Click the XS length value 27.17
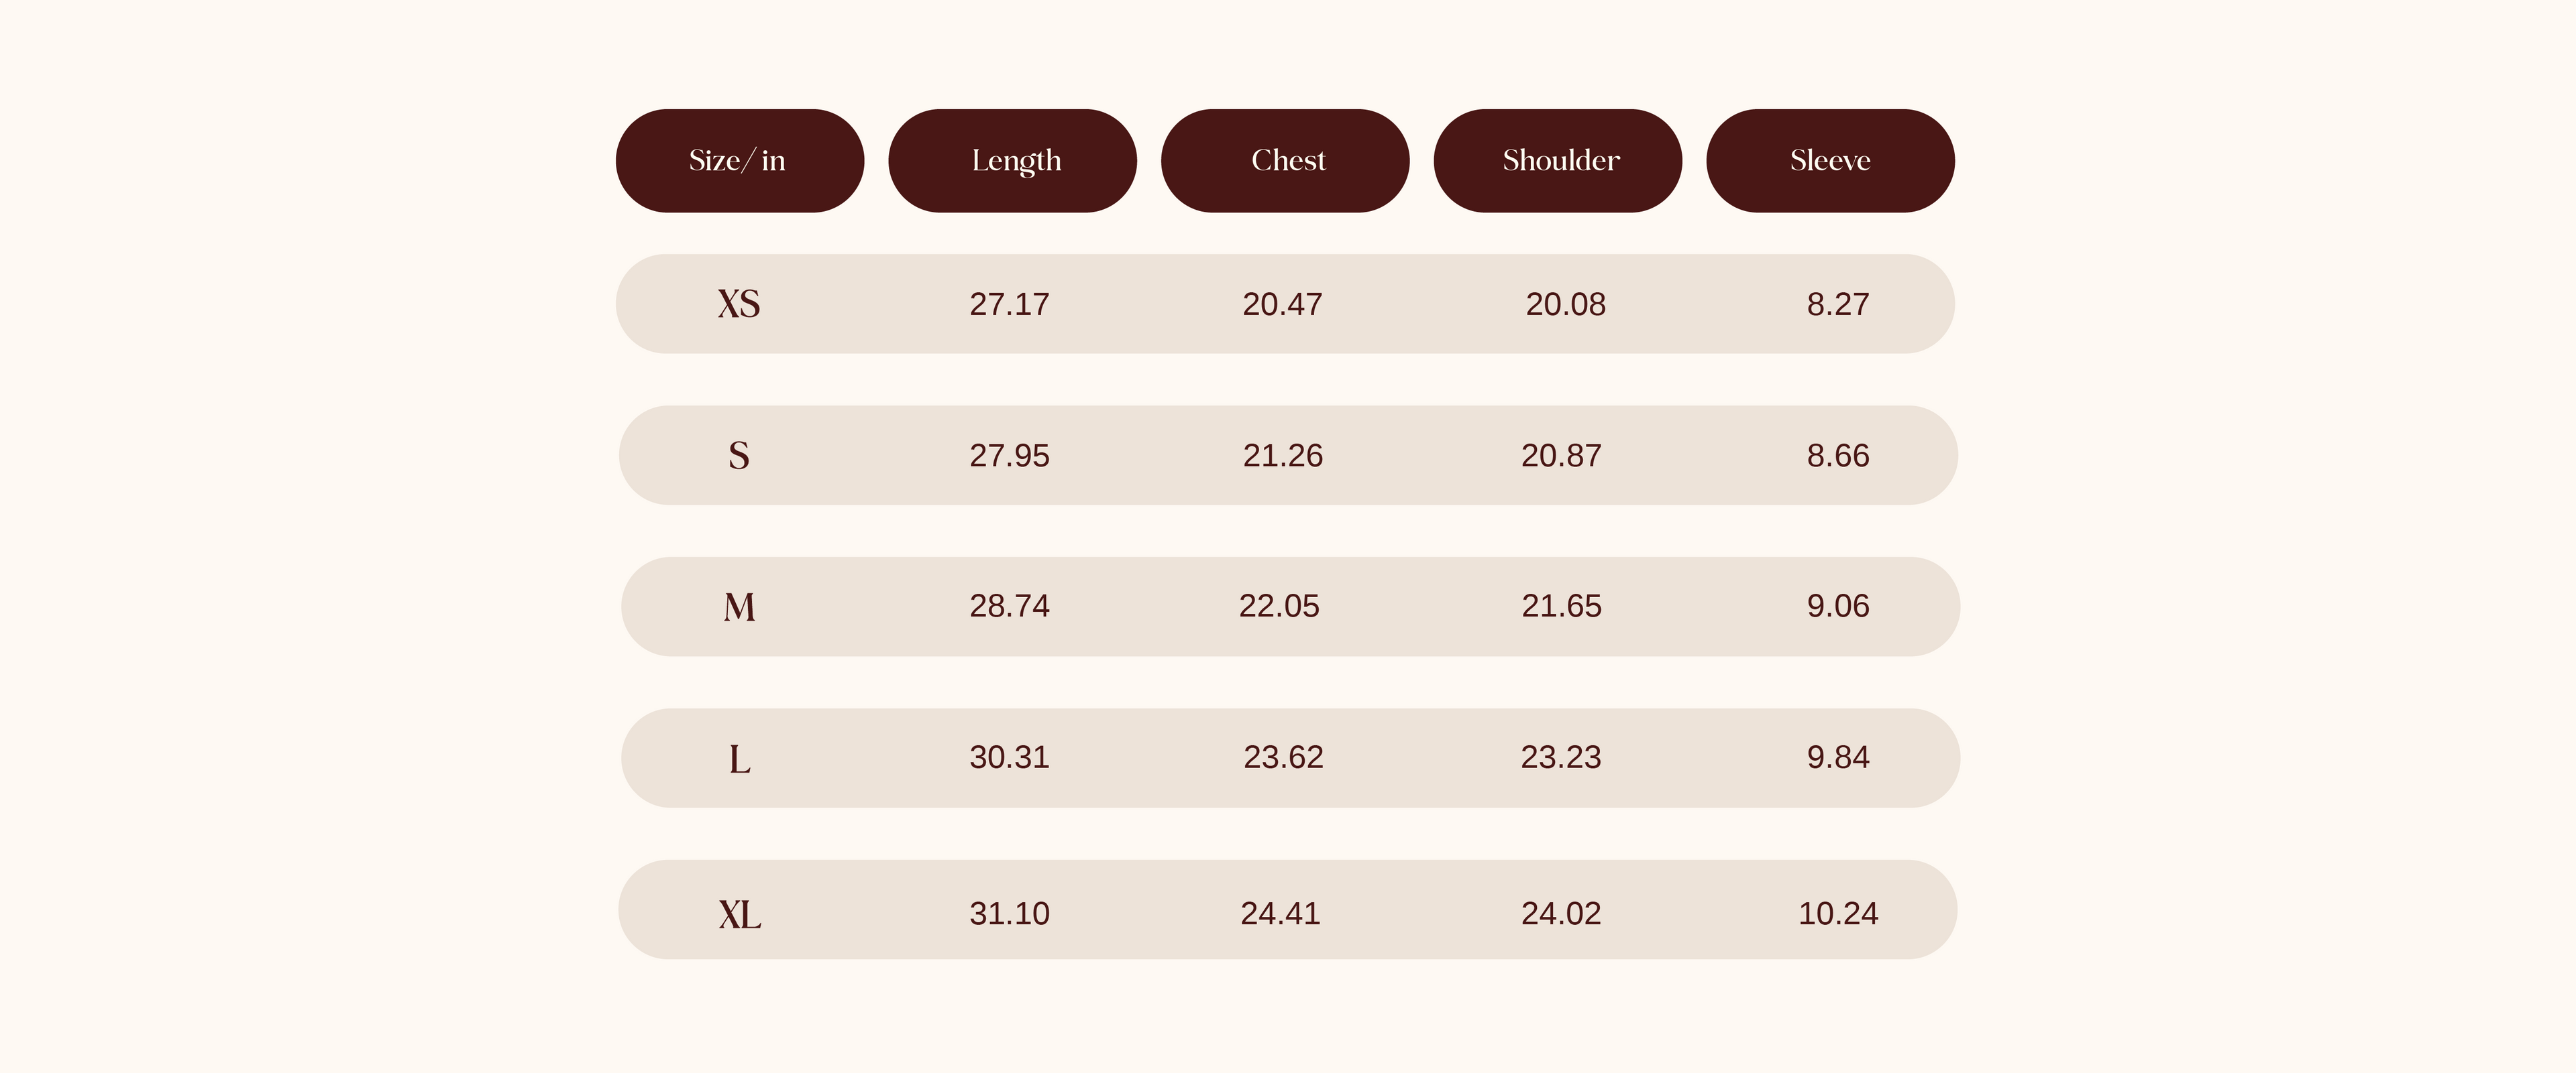The width and height of the screenshot is (2576, 1073). pyautogui.click(x=1009, y=304)
